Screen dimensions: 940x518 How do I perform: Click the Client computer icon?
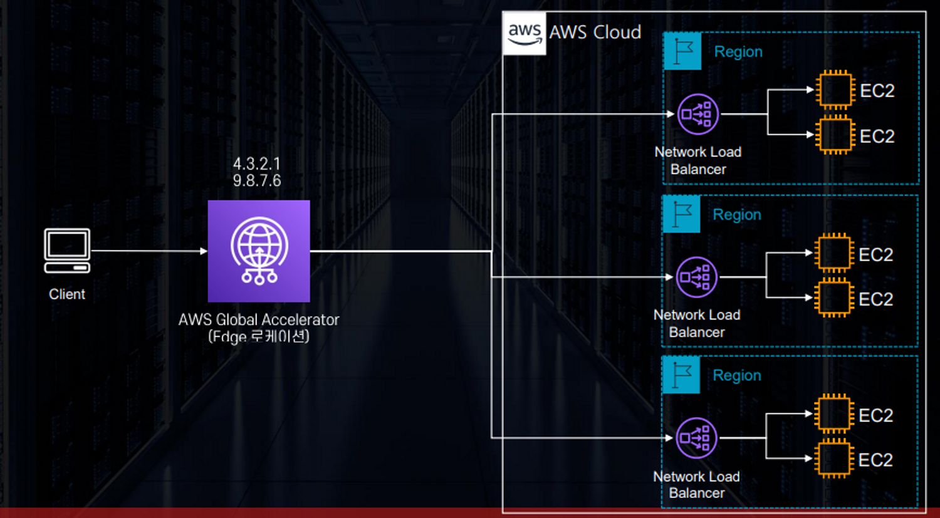pos(67,251)
